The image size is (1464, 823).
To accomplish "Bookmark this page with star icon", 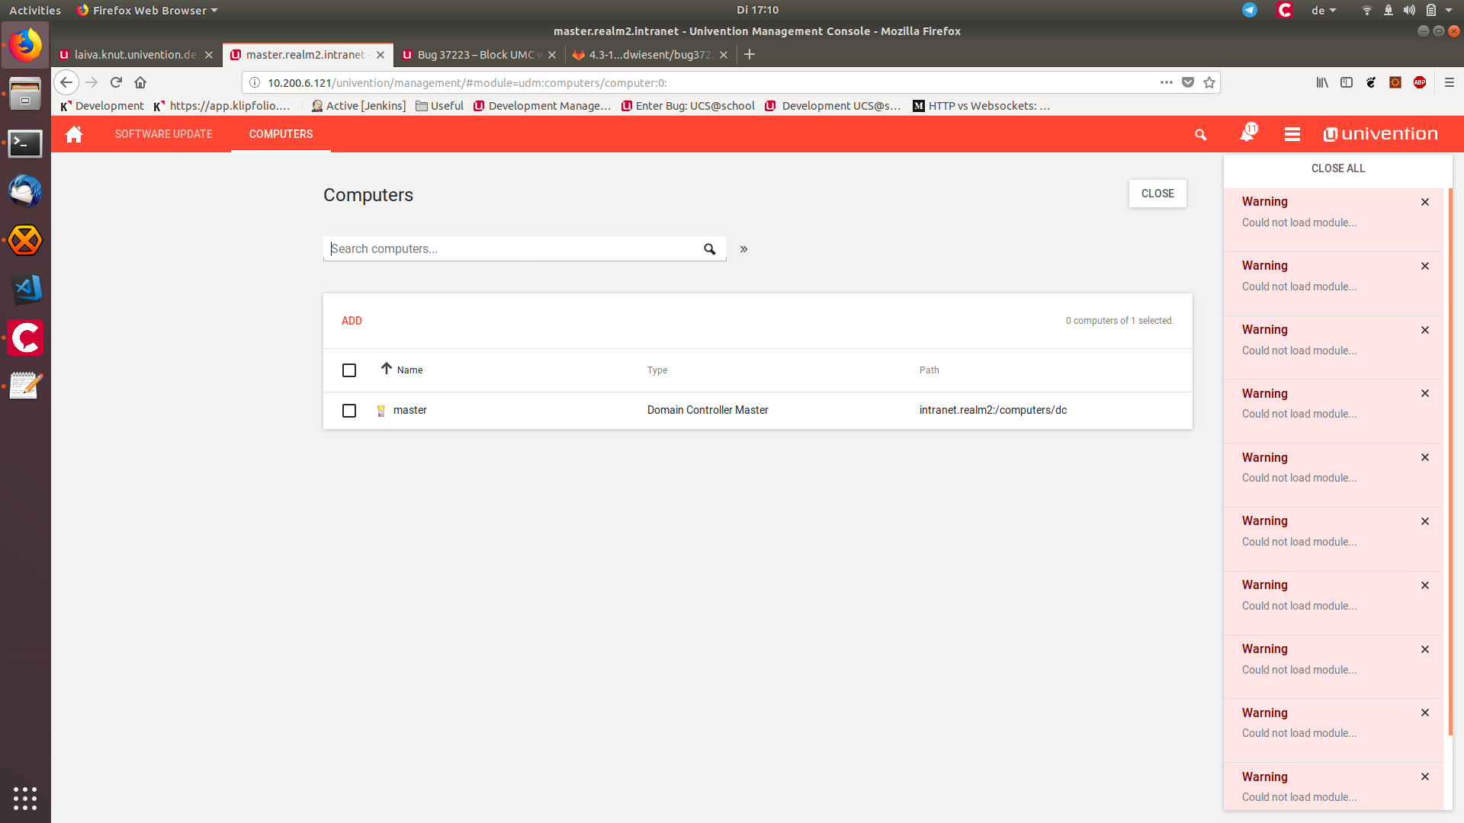I will pyautogui.click(x=1209, y=82).
